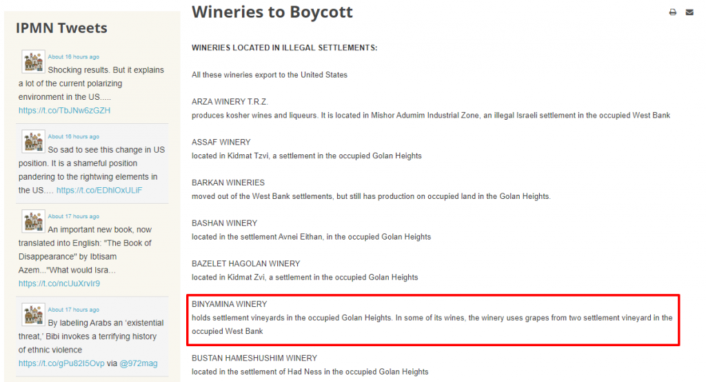The height and width of the screenshot is (382, 706).
Task: Click the 'Wineries to Boycott' page title
Action: click(x=272, y=12)
